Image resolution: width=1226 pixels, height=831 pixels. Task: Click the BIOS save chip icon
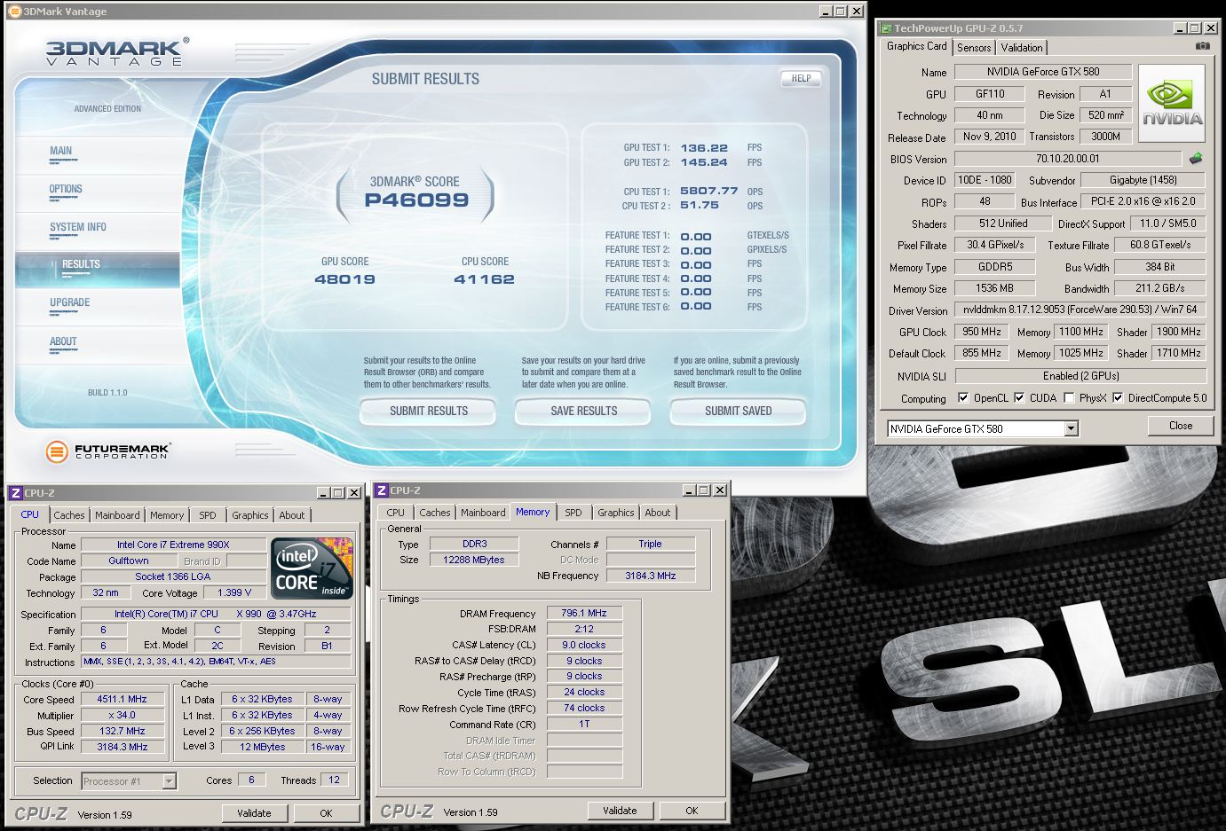coord(1196,159)
